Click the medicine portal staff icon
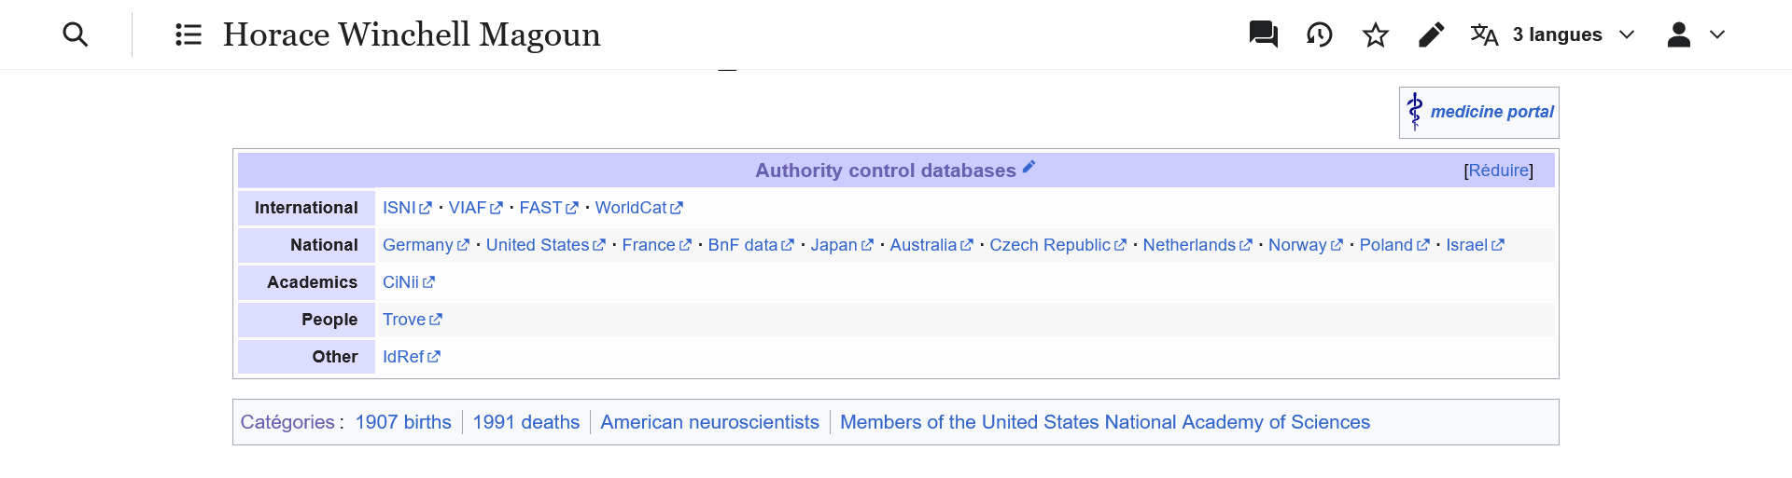The height and width of the screenshot is (478, 1792). (1415, 112)
